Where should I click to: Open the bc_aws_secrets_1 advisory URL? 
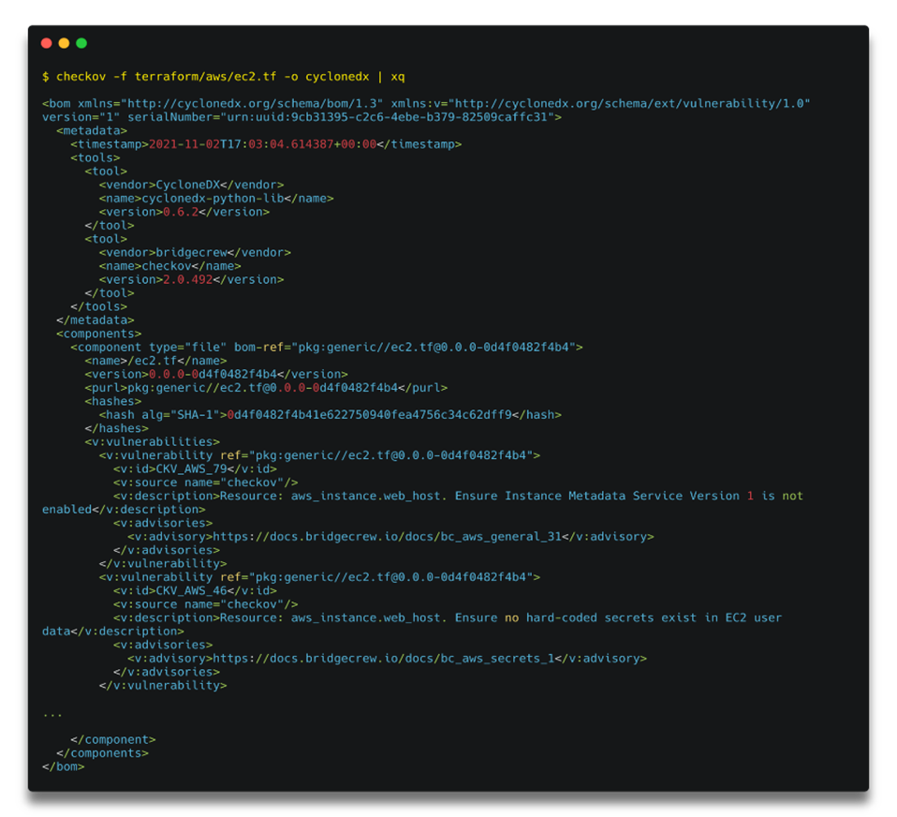[383, 659]
